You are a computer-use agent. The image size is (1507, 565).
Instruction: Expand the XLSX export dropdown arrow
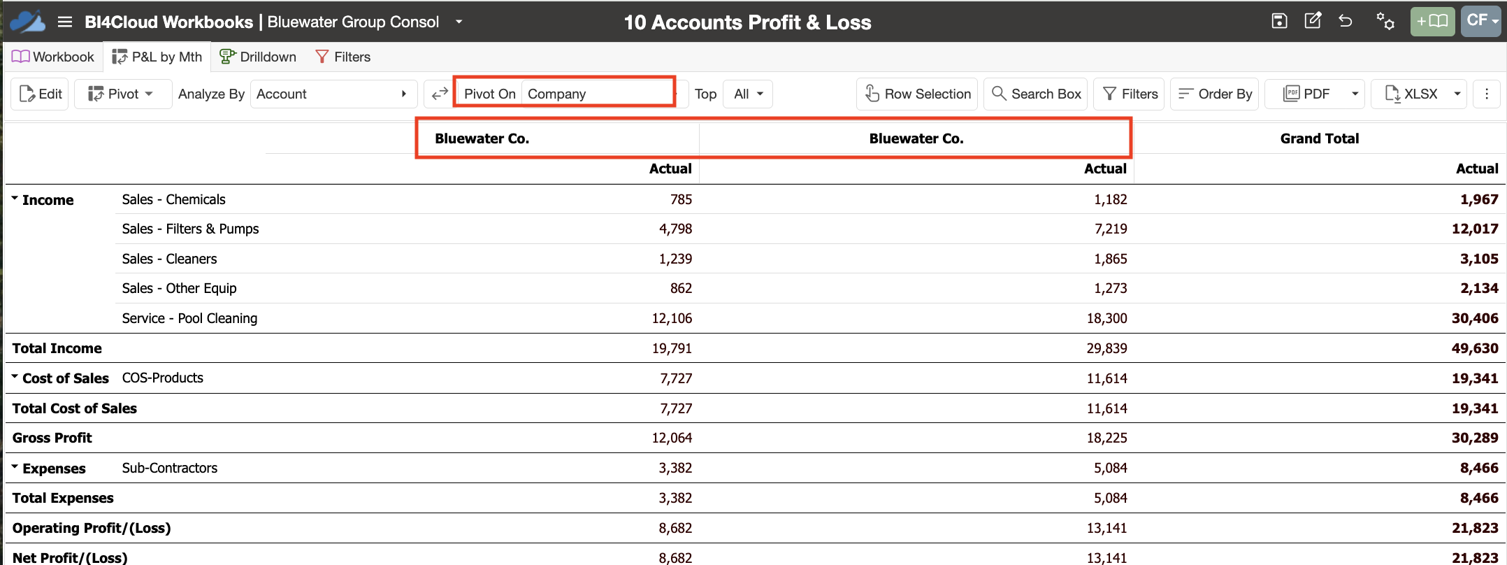point(1457,94)
